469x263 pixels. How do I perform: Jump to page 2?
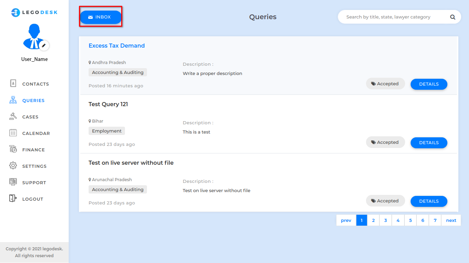(x=373, y=220)
